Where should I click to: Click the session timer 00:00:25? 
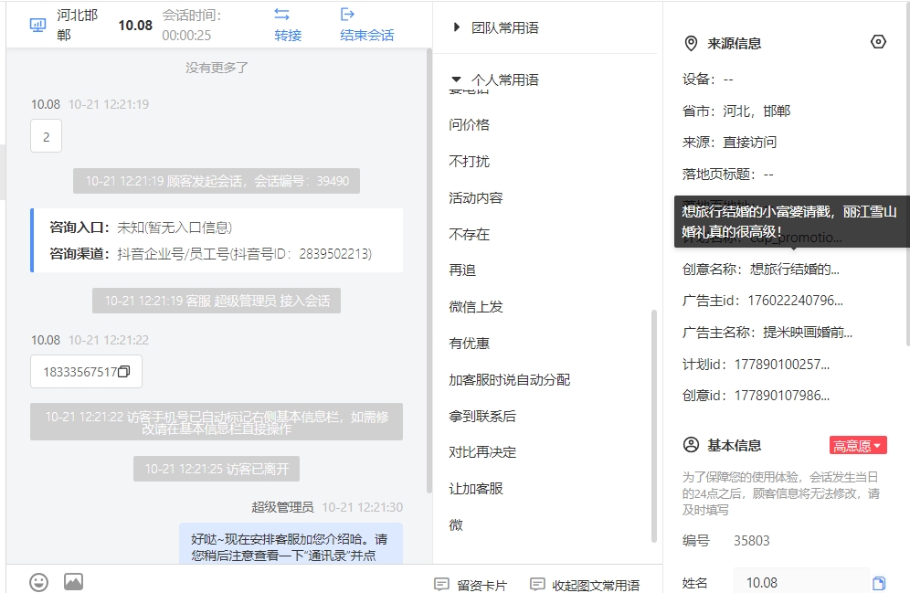[186, 36]
